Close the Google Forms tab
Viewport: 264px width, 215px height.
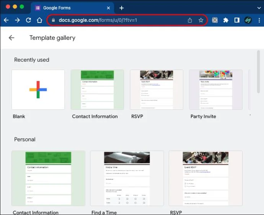pos(108,8)
